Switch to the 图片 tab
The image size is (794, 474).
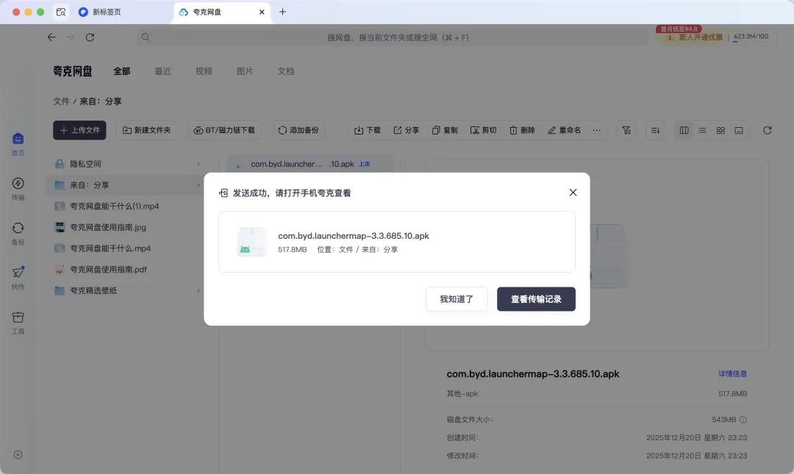click(245, 71)
